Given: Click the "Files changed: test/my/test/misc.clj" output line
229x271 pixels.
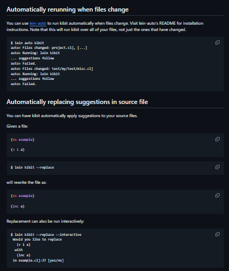Looking at the screenshot, I should click(52, 69).
